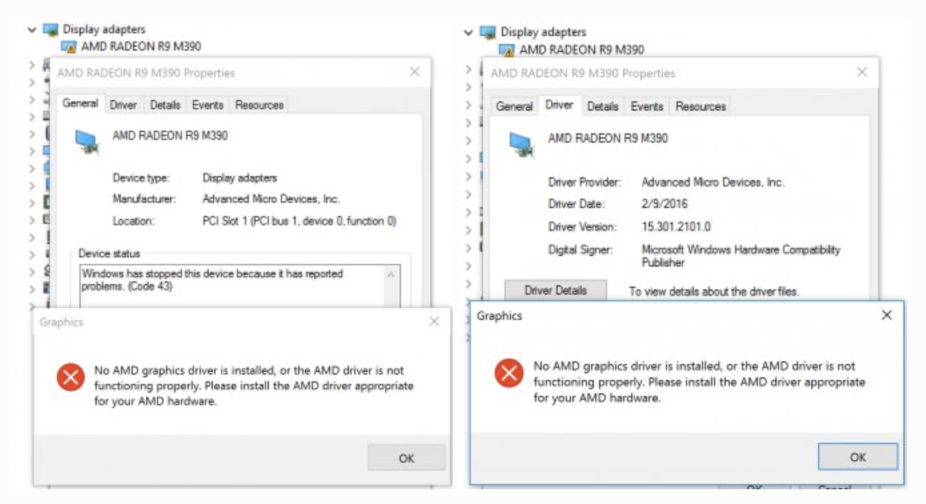Switch to Resources tab in right Properties window
This screenshot has width=926, height=504.
(701, 106)
